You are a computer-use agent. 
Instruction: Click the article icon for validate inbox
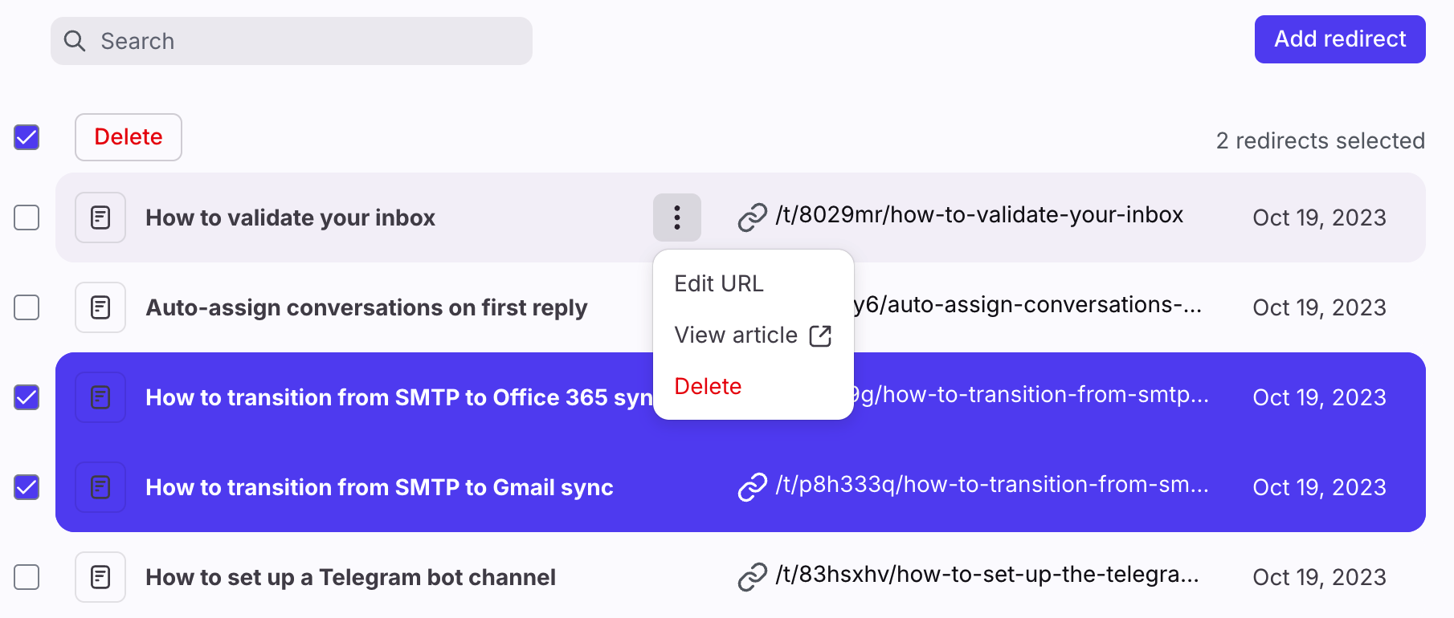click(100, 218)
